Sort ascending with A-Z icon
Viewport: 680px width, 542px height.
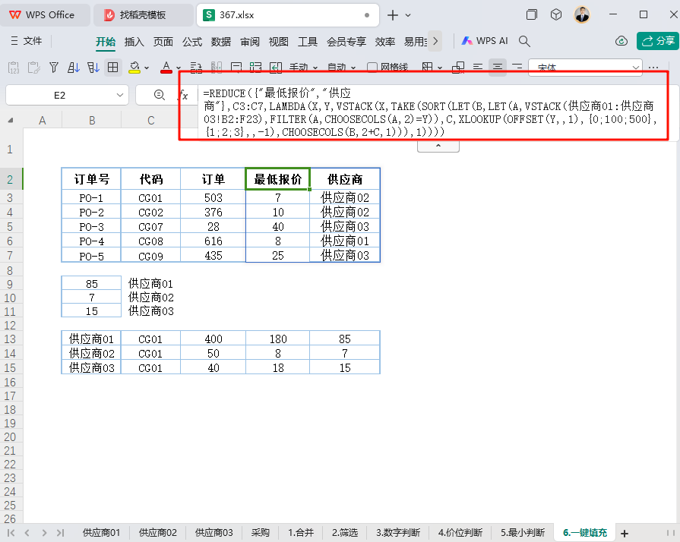pyautogui.click(x=73, y=68)
